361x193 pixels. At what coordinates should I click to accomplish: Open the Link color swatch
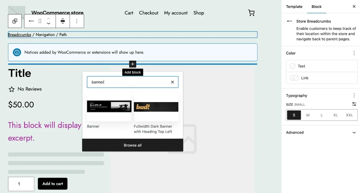[x=295, y=78]
